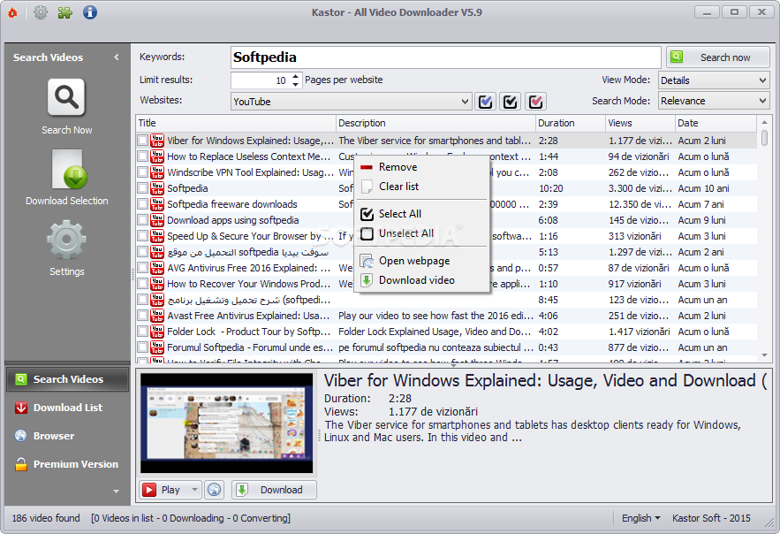The height and width of the screenshot is (534, 780).
Task: Select the 'How to Recover Your Windows Prod...' row
Action: coord(447,284)
